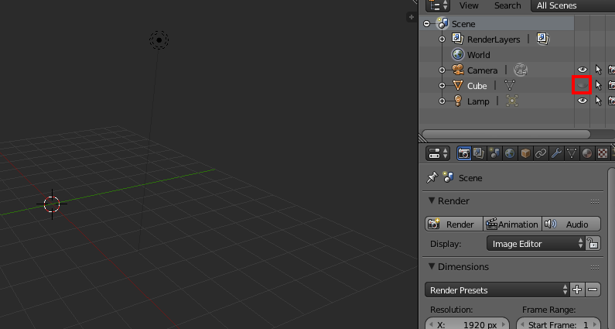This screenshot has height=329, width=615.
Task: Toggle Lamp selectability with its arrow icon
Action: click(598, 101)
